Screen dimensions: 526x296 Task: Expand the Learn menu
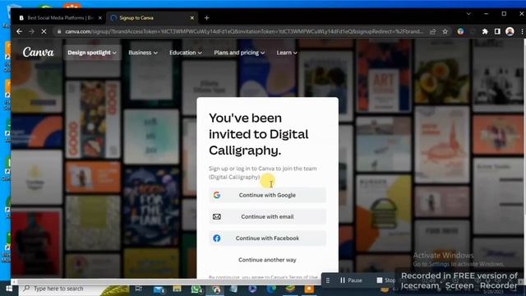coord(287,53)
